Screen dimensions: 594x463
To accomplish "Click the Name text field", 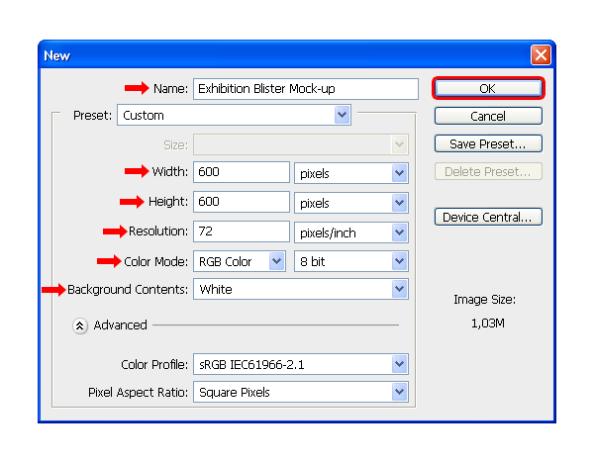I will (306, 89).
